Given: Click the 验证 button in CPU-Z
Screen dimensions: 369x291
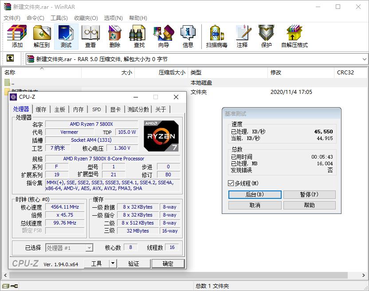Looking at the screenshot, I should 134,263.
